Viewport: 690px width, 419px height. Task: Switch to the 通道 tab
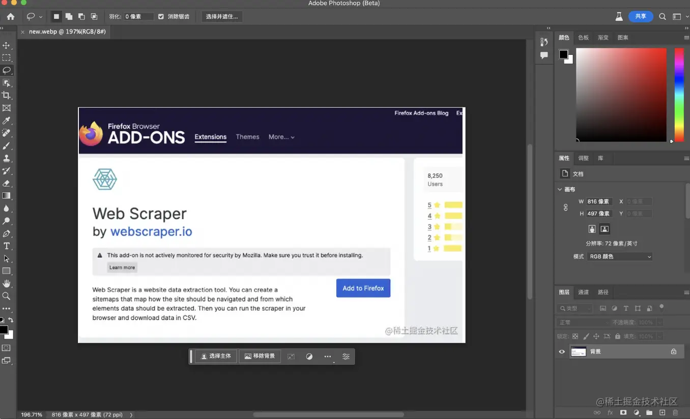(583, 292)
